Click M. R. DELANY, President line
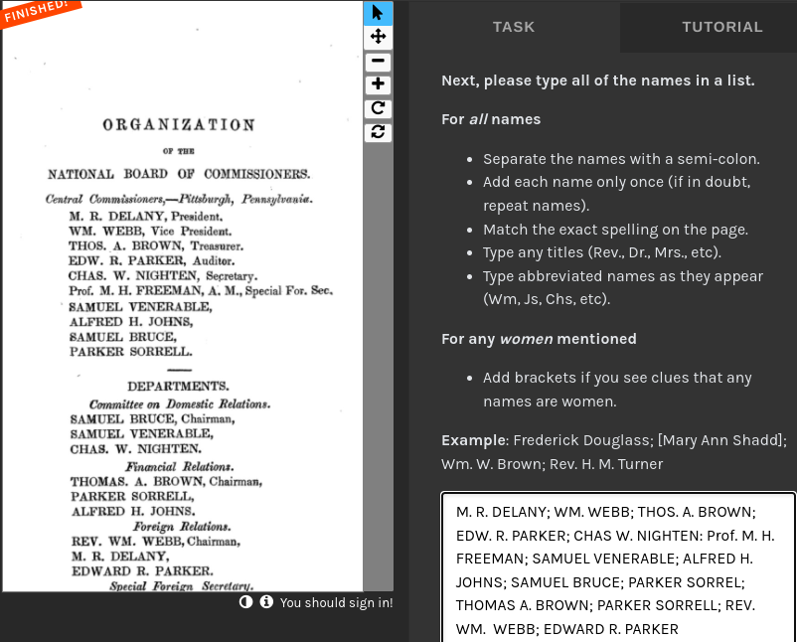The width and height of the screenshot is (797, 642). (146, 217)
